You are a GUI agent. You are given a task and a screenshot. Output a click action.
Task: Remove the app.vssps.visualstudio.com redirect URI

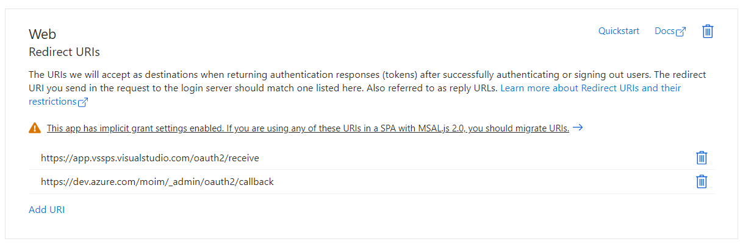[702, 158]
